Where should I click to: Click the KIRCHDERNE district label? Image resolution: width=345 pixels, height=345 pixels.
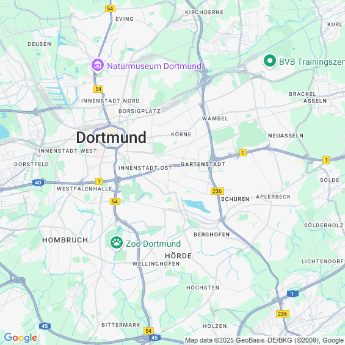tap(204, 12)
